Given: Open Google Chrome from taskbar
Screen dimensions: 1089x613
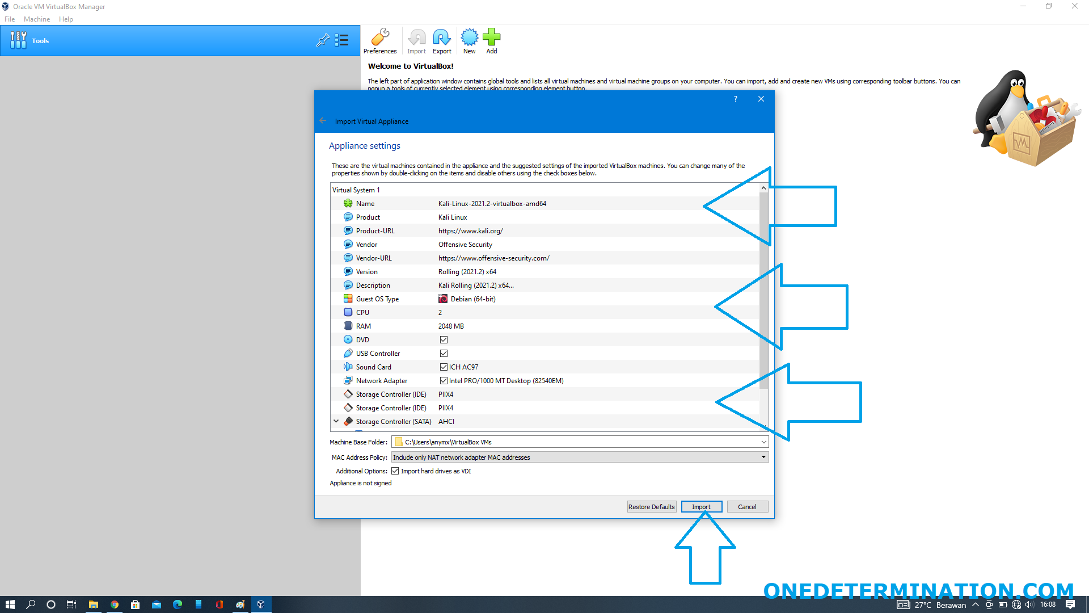Looking at the screenshot, I should 115,604.
